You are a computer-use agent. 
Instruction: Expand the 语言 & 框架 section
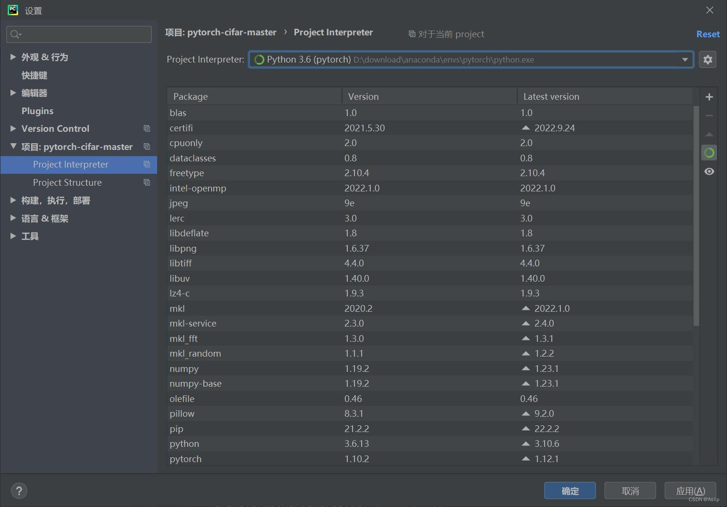13,218
